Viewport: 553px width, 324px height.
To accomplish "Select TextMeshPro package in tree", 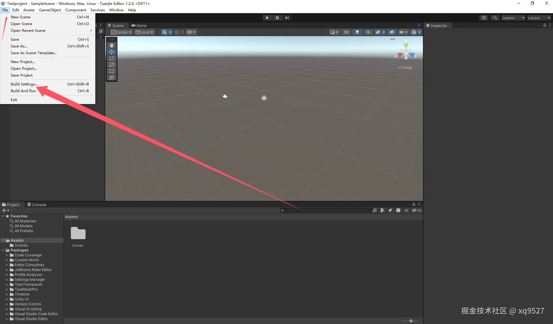I will click(26, 289).
